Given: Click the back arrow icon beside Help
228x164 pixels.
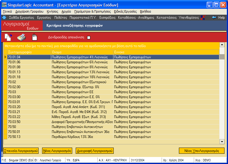Looking at the screenshot, I should [x=214, y=18].
